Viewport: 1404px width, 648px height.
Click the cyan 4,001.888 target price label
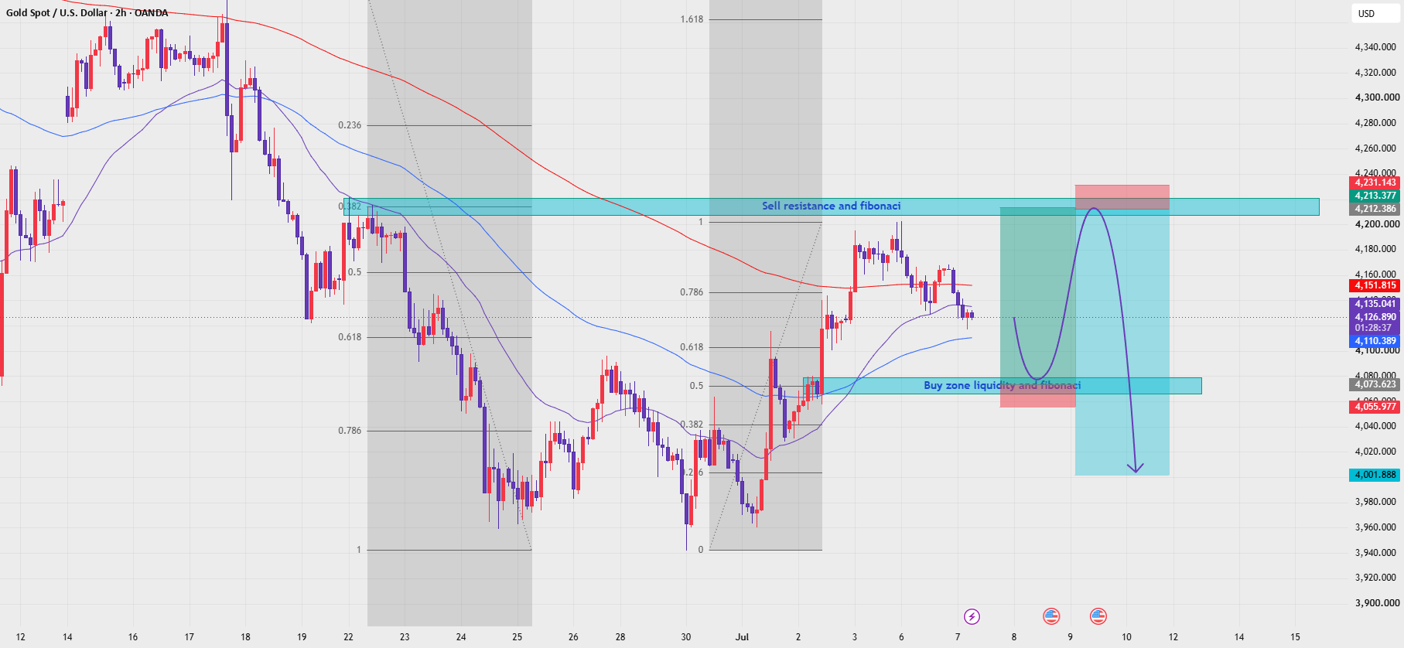pyautogui.click(x=1375, y=475)
